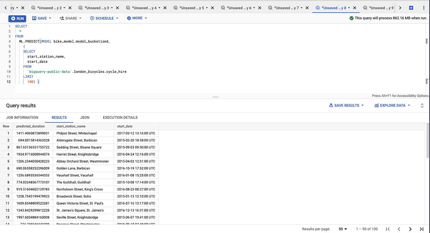Change results per page from 50
The image size is (430, 233).
[342, 229]
